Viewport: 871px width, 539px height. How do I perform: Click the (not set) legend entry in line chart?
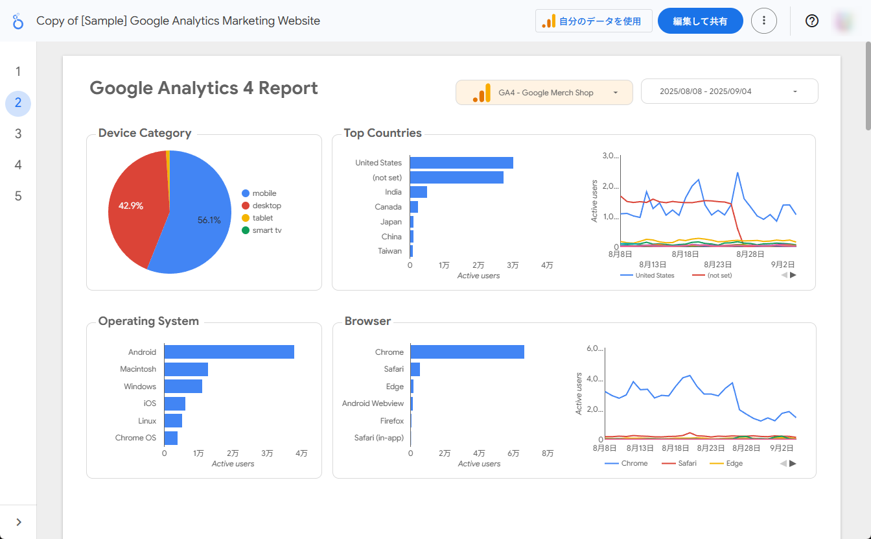pyautogui.click(x=712, y=275)
